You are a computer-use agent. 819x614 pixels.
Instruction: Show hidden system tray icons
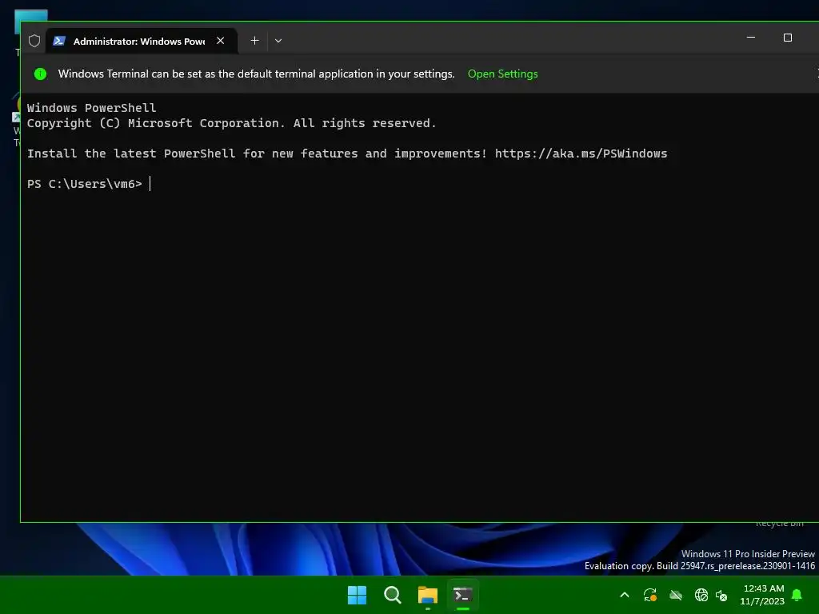pyautogui.click(x=624, y=595)
